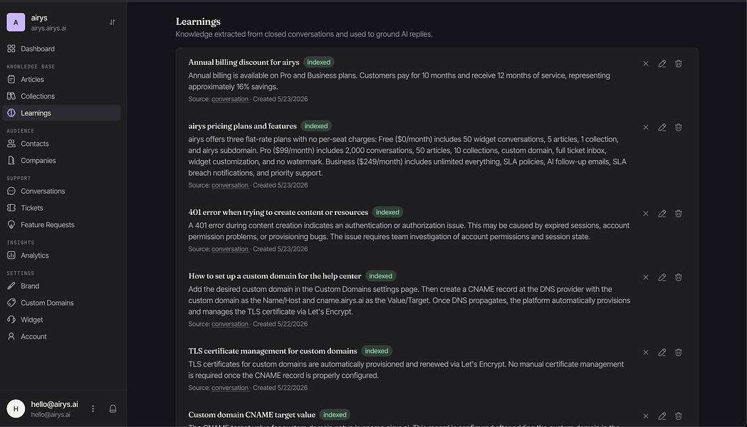Click the Articles document icon
This screenshot has width=747, height=427.
[x=11, y=80]
